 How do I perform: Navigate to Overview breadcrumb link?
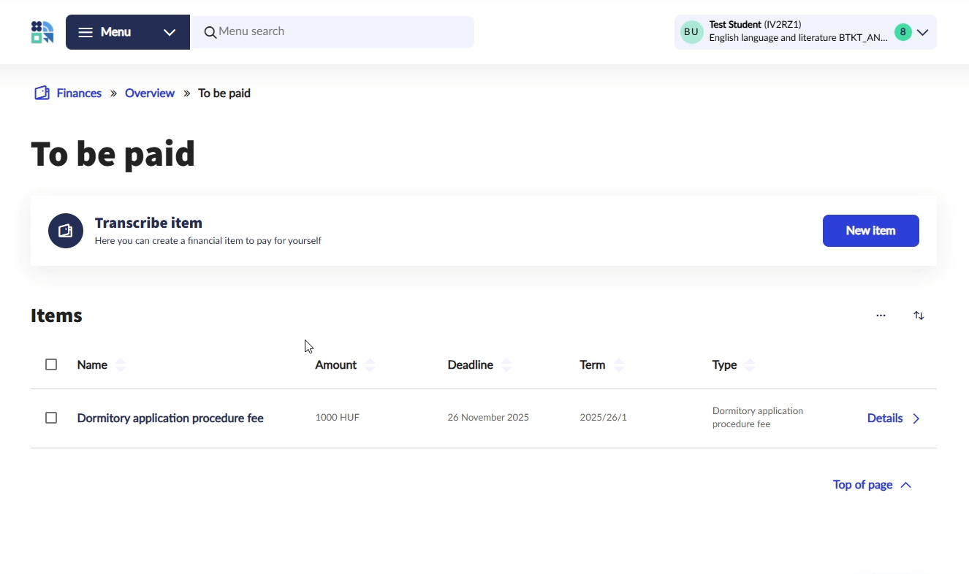click(150, 93)
